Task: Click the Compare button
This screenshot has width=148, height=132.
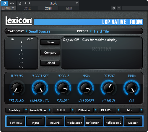Action: 50,53
